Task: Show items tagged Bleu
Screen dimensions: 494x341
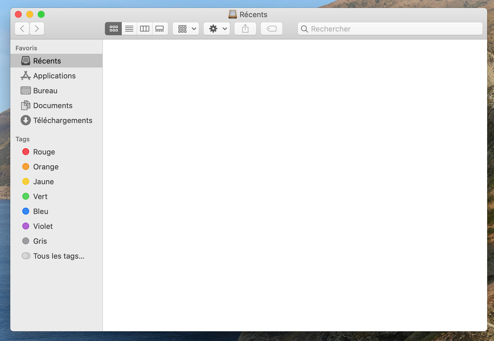Action: [41, 211]
